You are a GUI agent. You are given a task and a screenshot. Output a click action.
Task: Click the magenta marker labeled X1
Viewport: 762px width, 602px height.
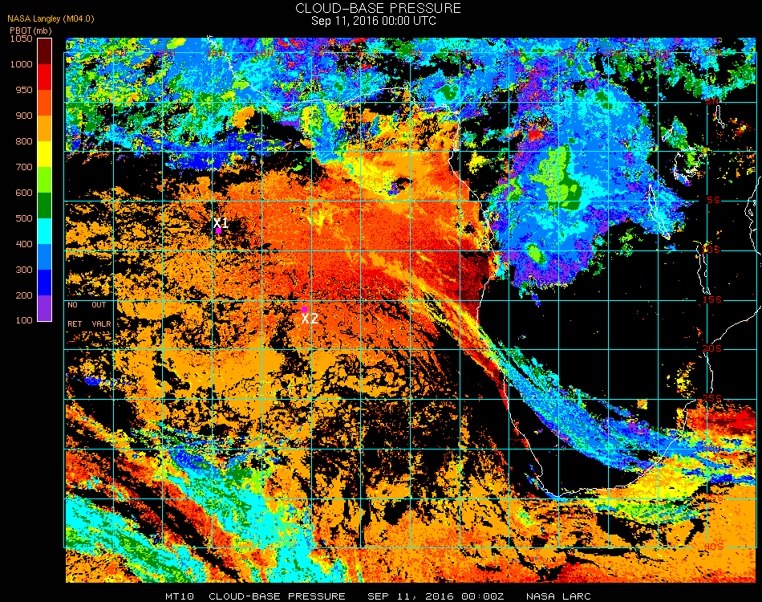click(x=219, y=231)
